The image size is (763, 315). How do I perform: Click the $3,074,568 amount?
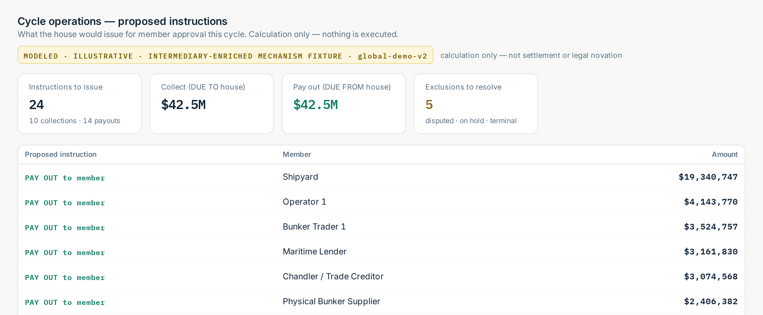click(x=711, y=277)
